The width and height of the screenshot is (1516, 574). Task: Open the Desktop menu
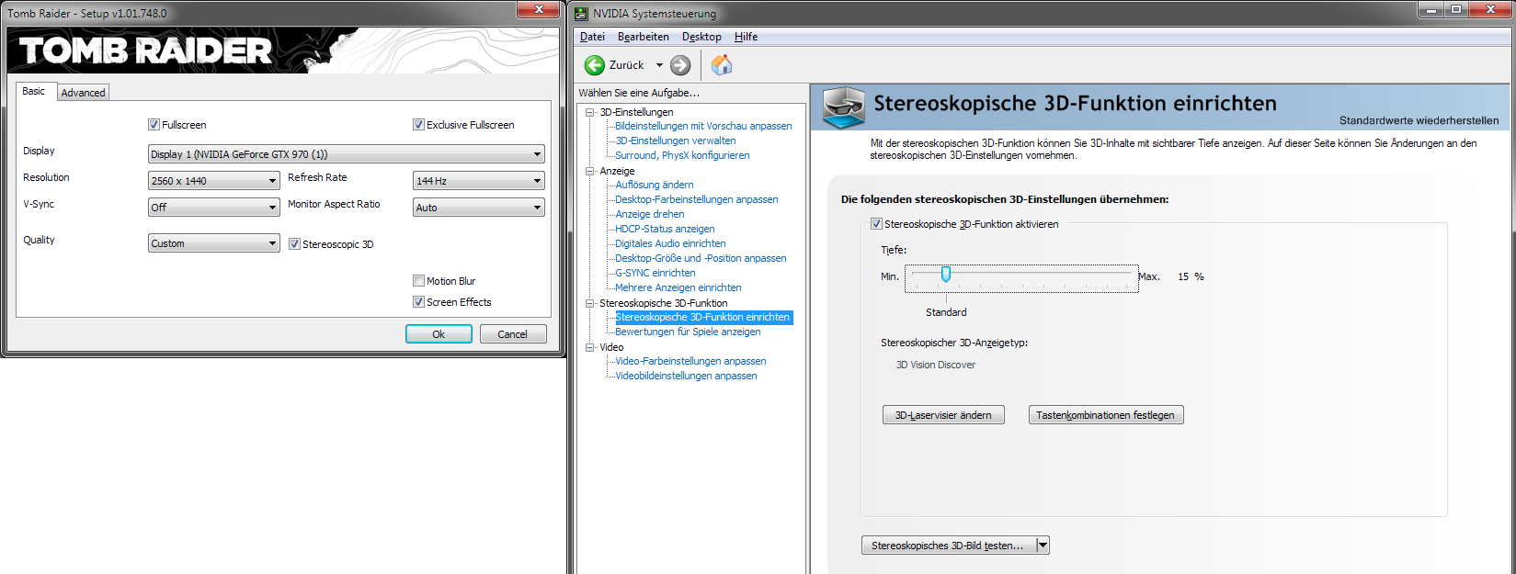click(x=701, y=37)
